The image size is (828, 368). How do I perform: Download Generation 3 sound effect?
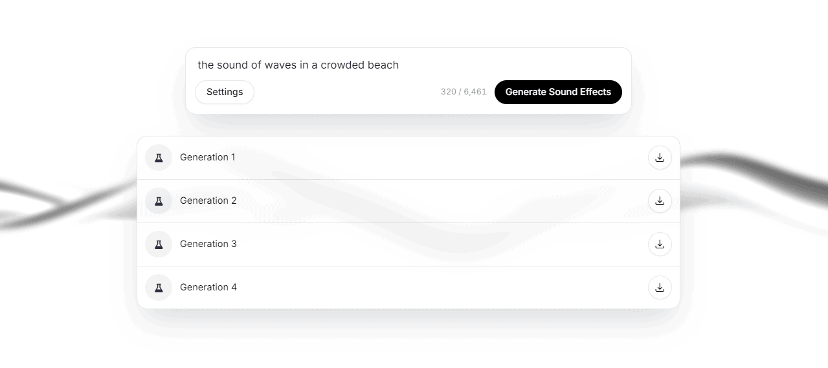pos(660,244)
